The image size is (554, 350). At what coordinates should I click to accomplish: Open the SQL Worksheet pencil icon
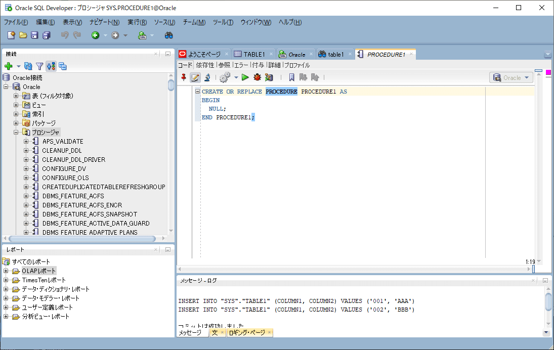click(x=195, y=77)
